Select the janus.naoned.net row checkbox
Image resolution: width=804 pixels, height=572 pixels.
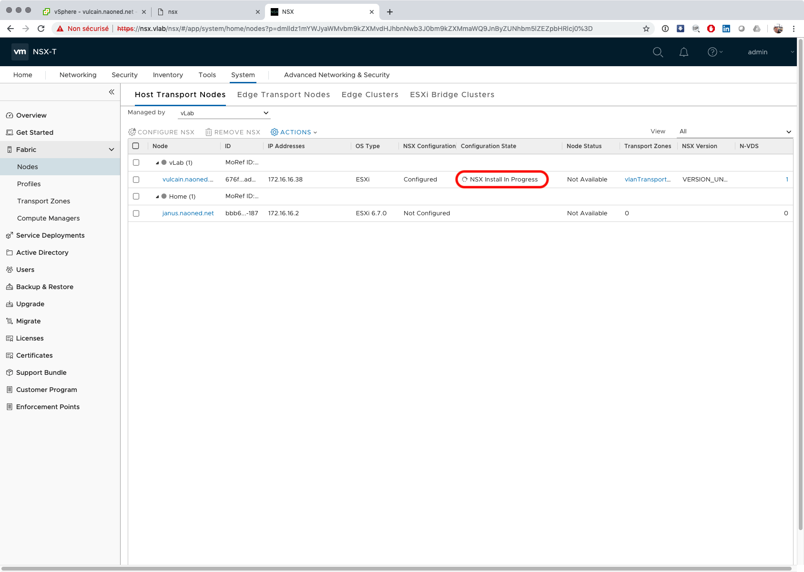[x=136, y=213]
